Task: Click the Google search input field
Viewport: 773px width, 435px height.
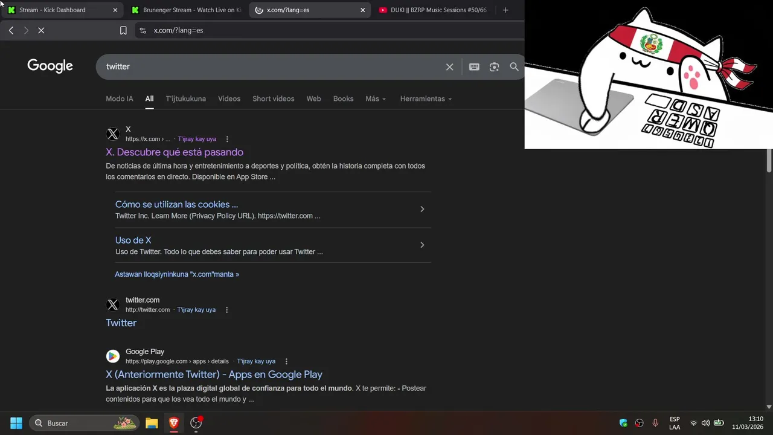Action: [271, 66]
